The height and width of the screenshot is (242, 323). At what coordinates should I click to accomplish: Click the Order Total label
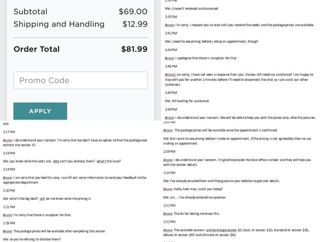click(x=36, y=49)
